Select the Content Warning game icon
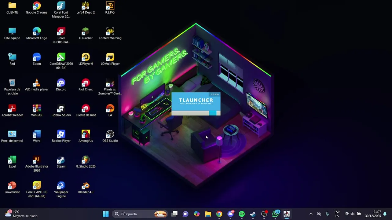Screen dimensions: 392x220 [110, 34]
